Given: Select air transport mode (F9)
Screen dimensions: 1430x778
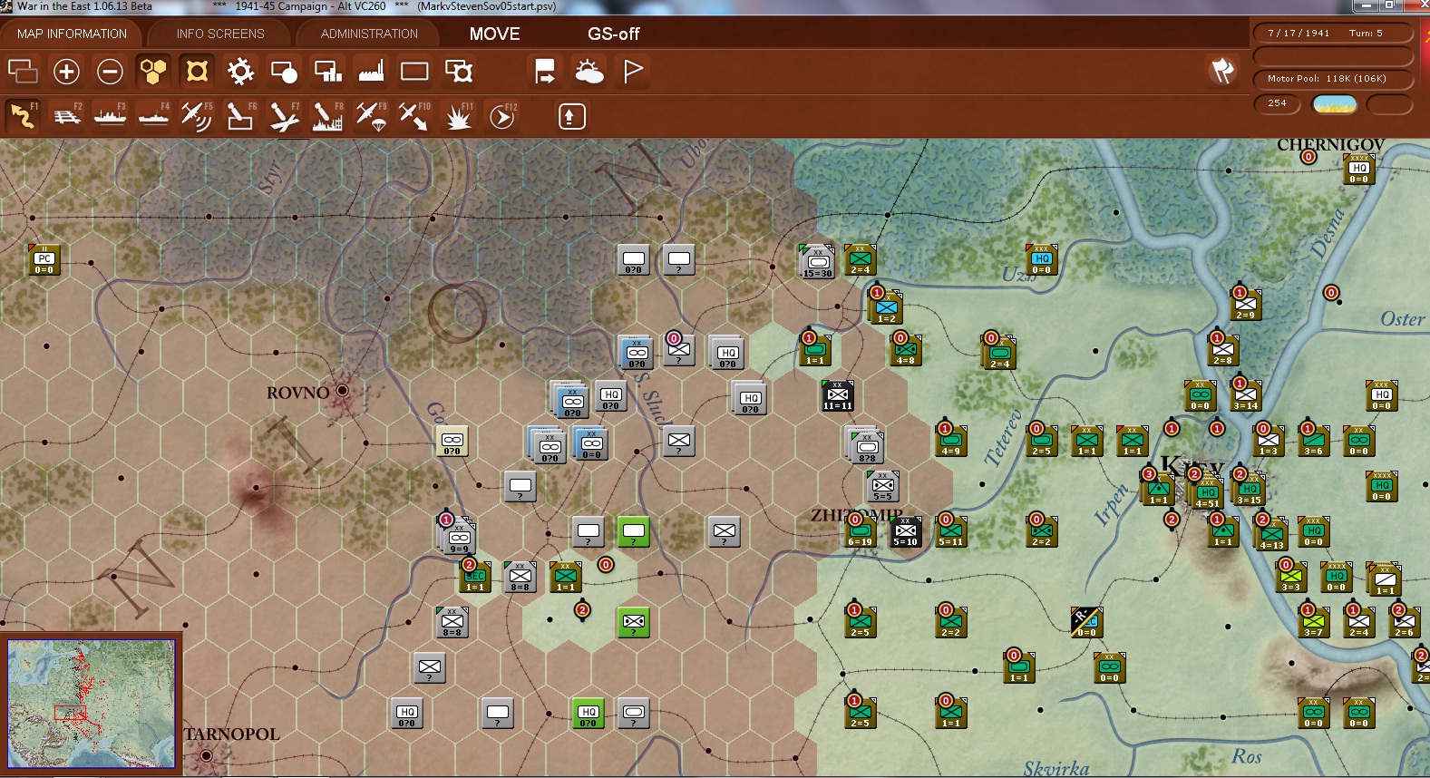Looking at the screenshot, I should [371, 116].
